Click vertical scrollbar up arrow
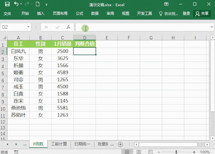Screen dimensions: 215x154 tap(213, 37)
